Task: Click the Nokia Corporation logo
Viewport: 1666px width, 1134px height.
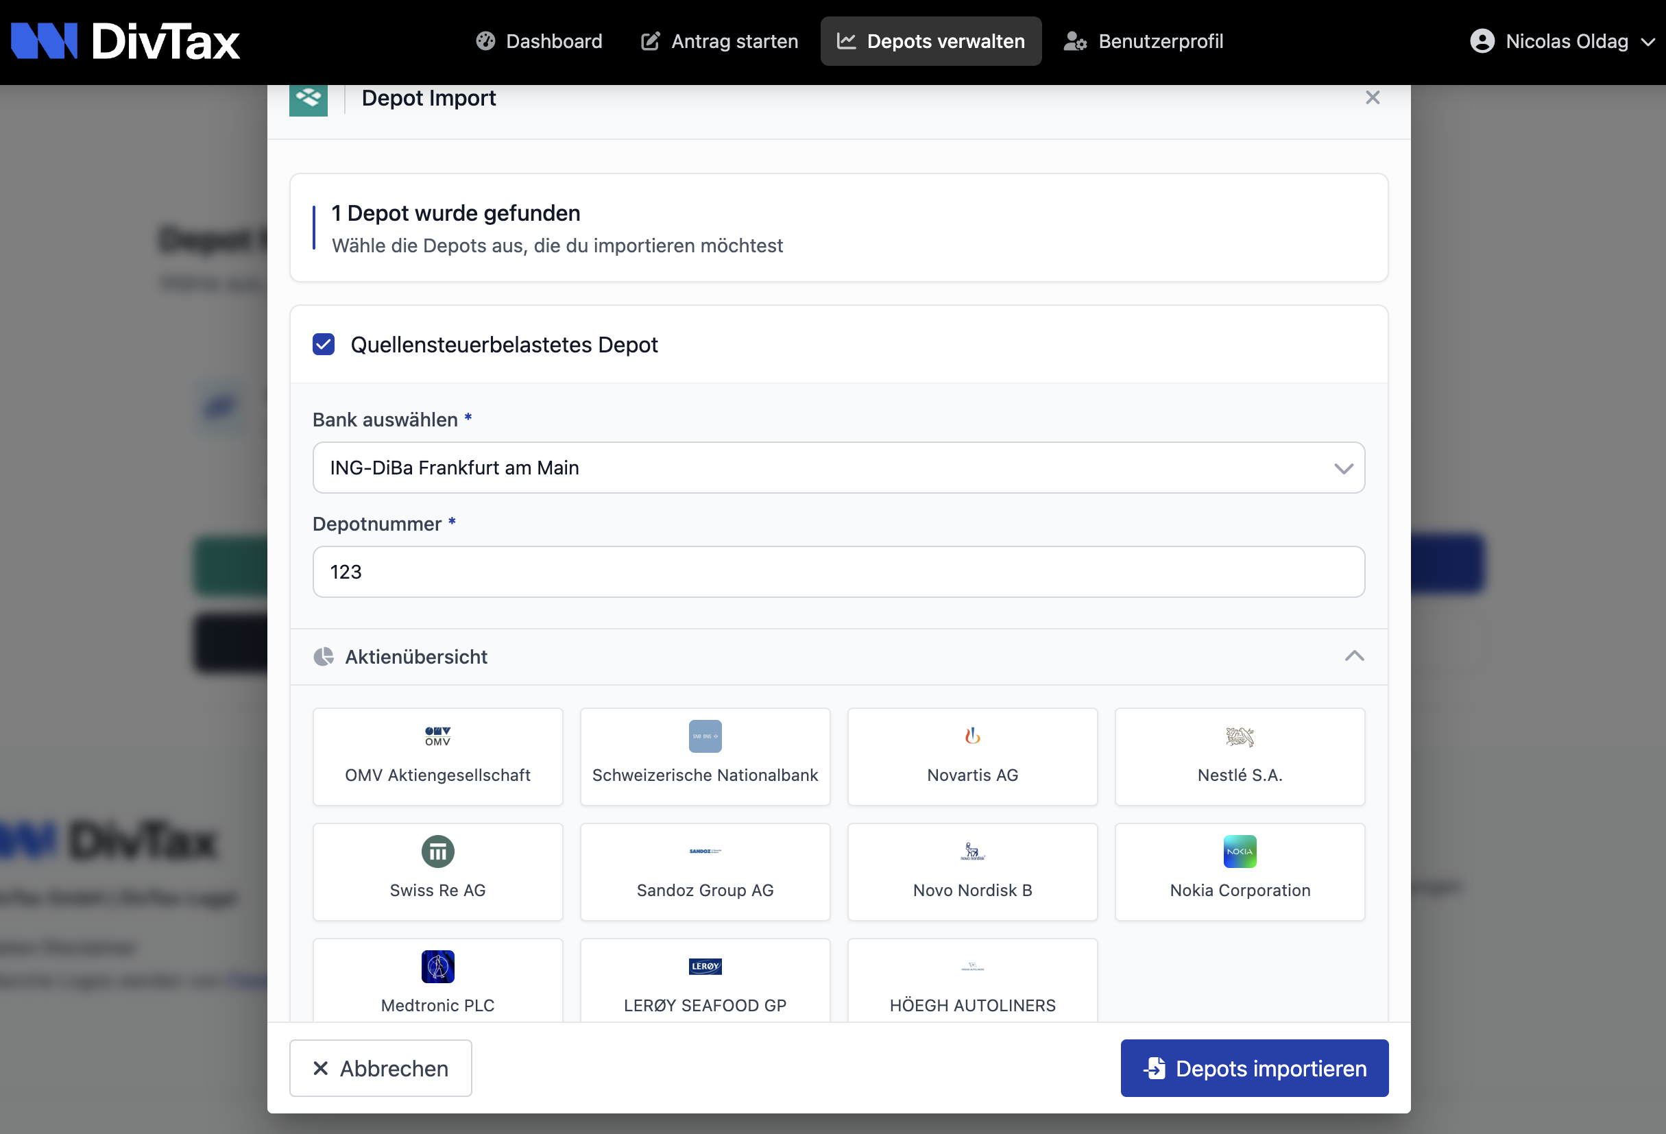Action: coord(1240,852)
